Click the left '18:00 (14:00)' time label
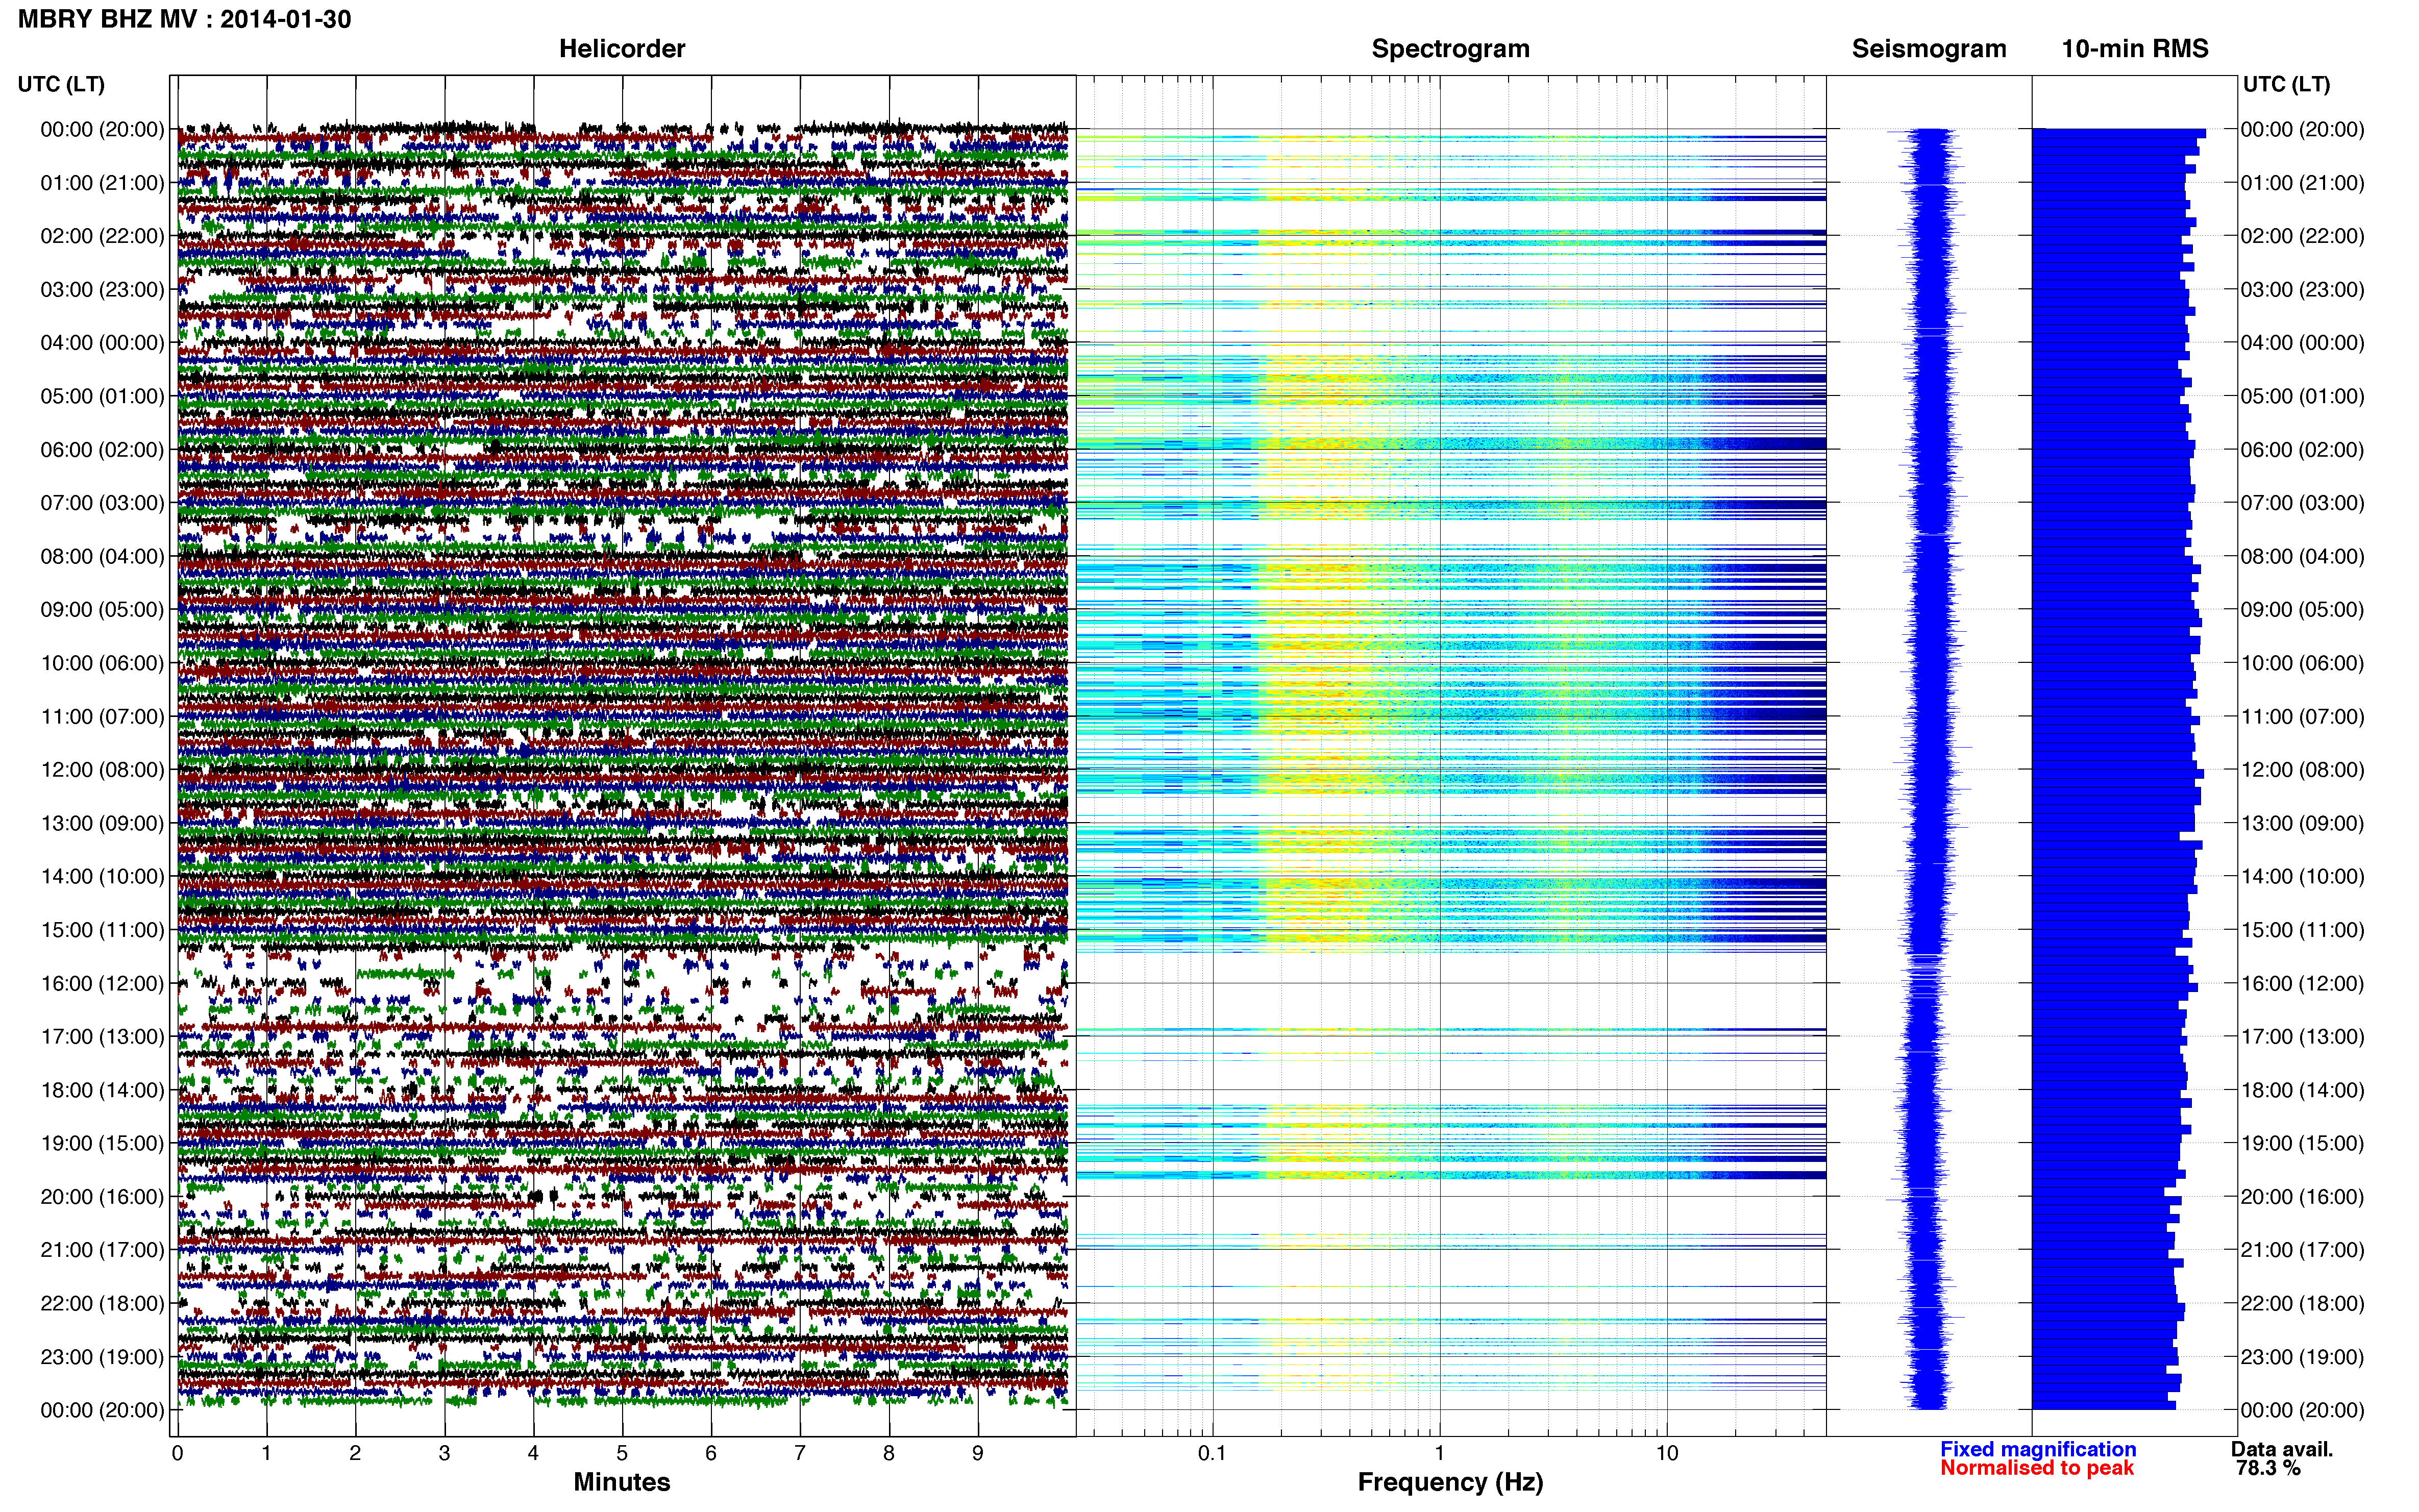The height and width of the screenshot is (1512, 2419). click(102, 1090)
